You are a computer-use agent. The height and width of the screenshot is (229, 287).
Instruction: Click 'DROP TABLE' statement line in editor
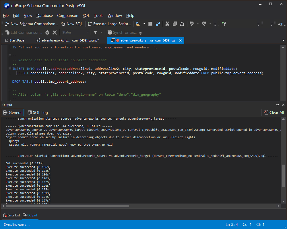click(49, 82)
